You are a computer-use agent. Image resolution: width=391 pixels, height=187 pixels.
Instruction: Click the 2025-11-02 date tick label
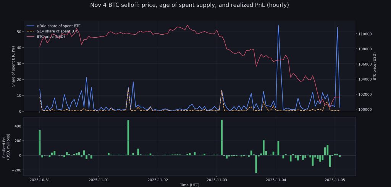pos(158,179)
